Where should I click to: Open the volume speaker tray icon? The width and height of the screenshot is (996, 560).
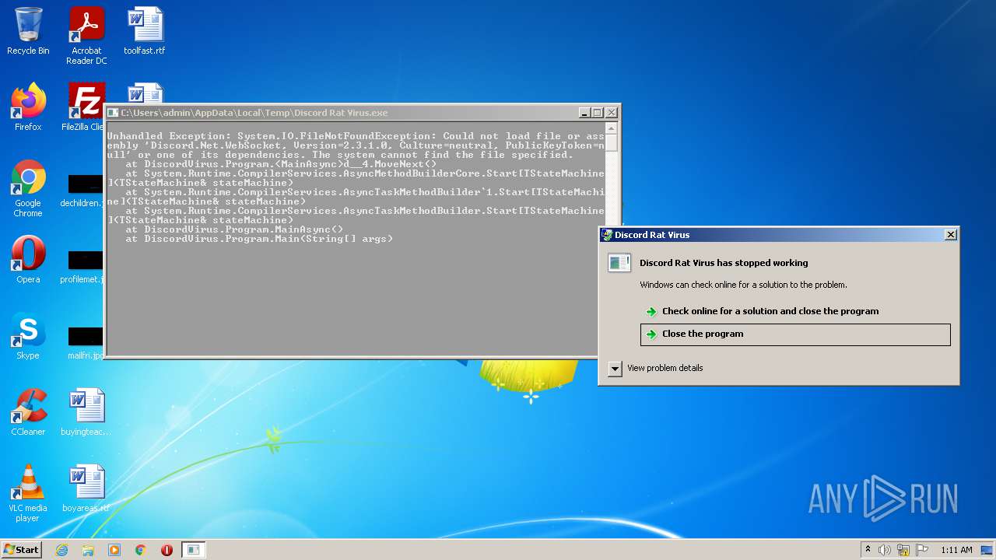click(x=885, y=550)
